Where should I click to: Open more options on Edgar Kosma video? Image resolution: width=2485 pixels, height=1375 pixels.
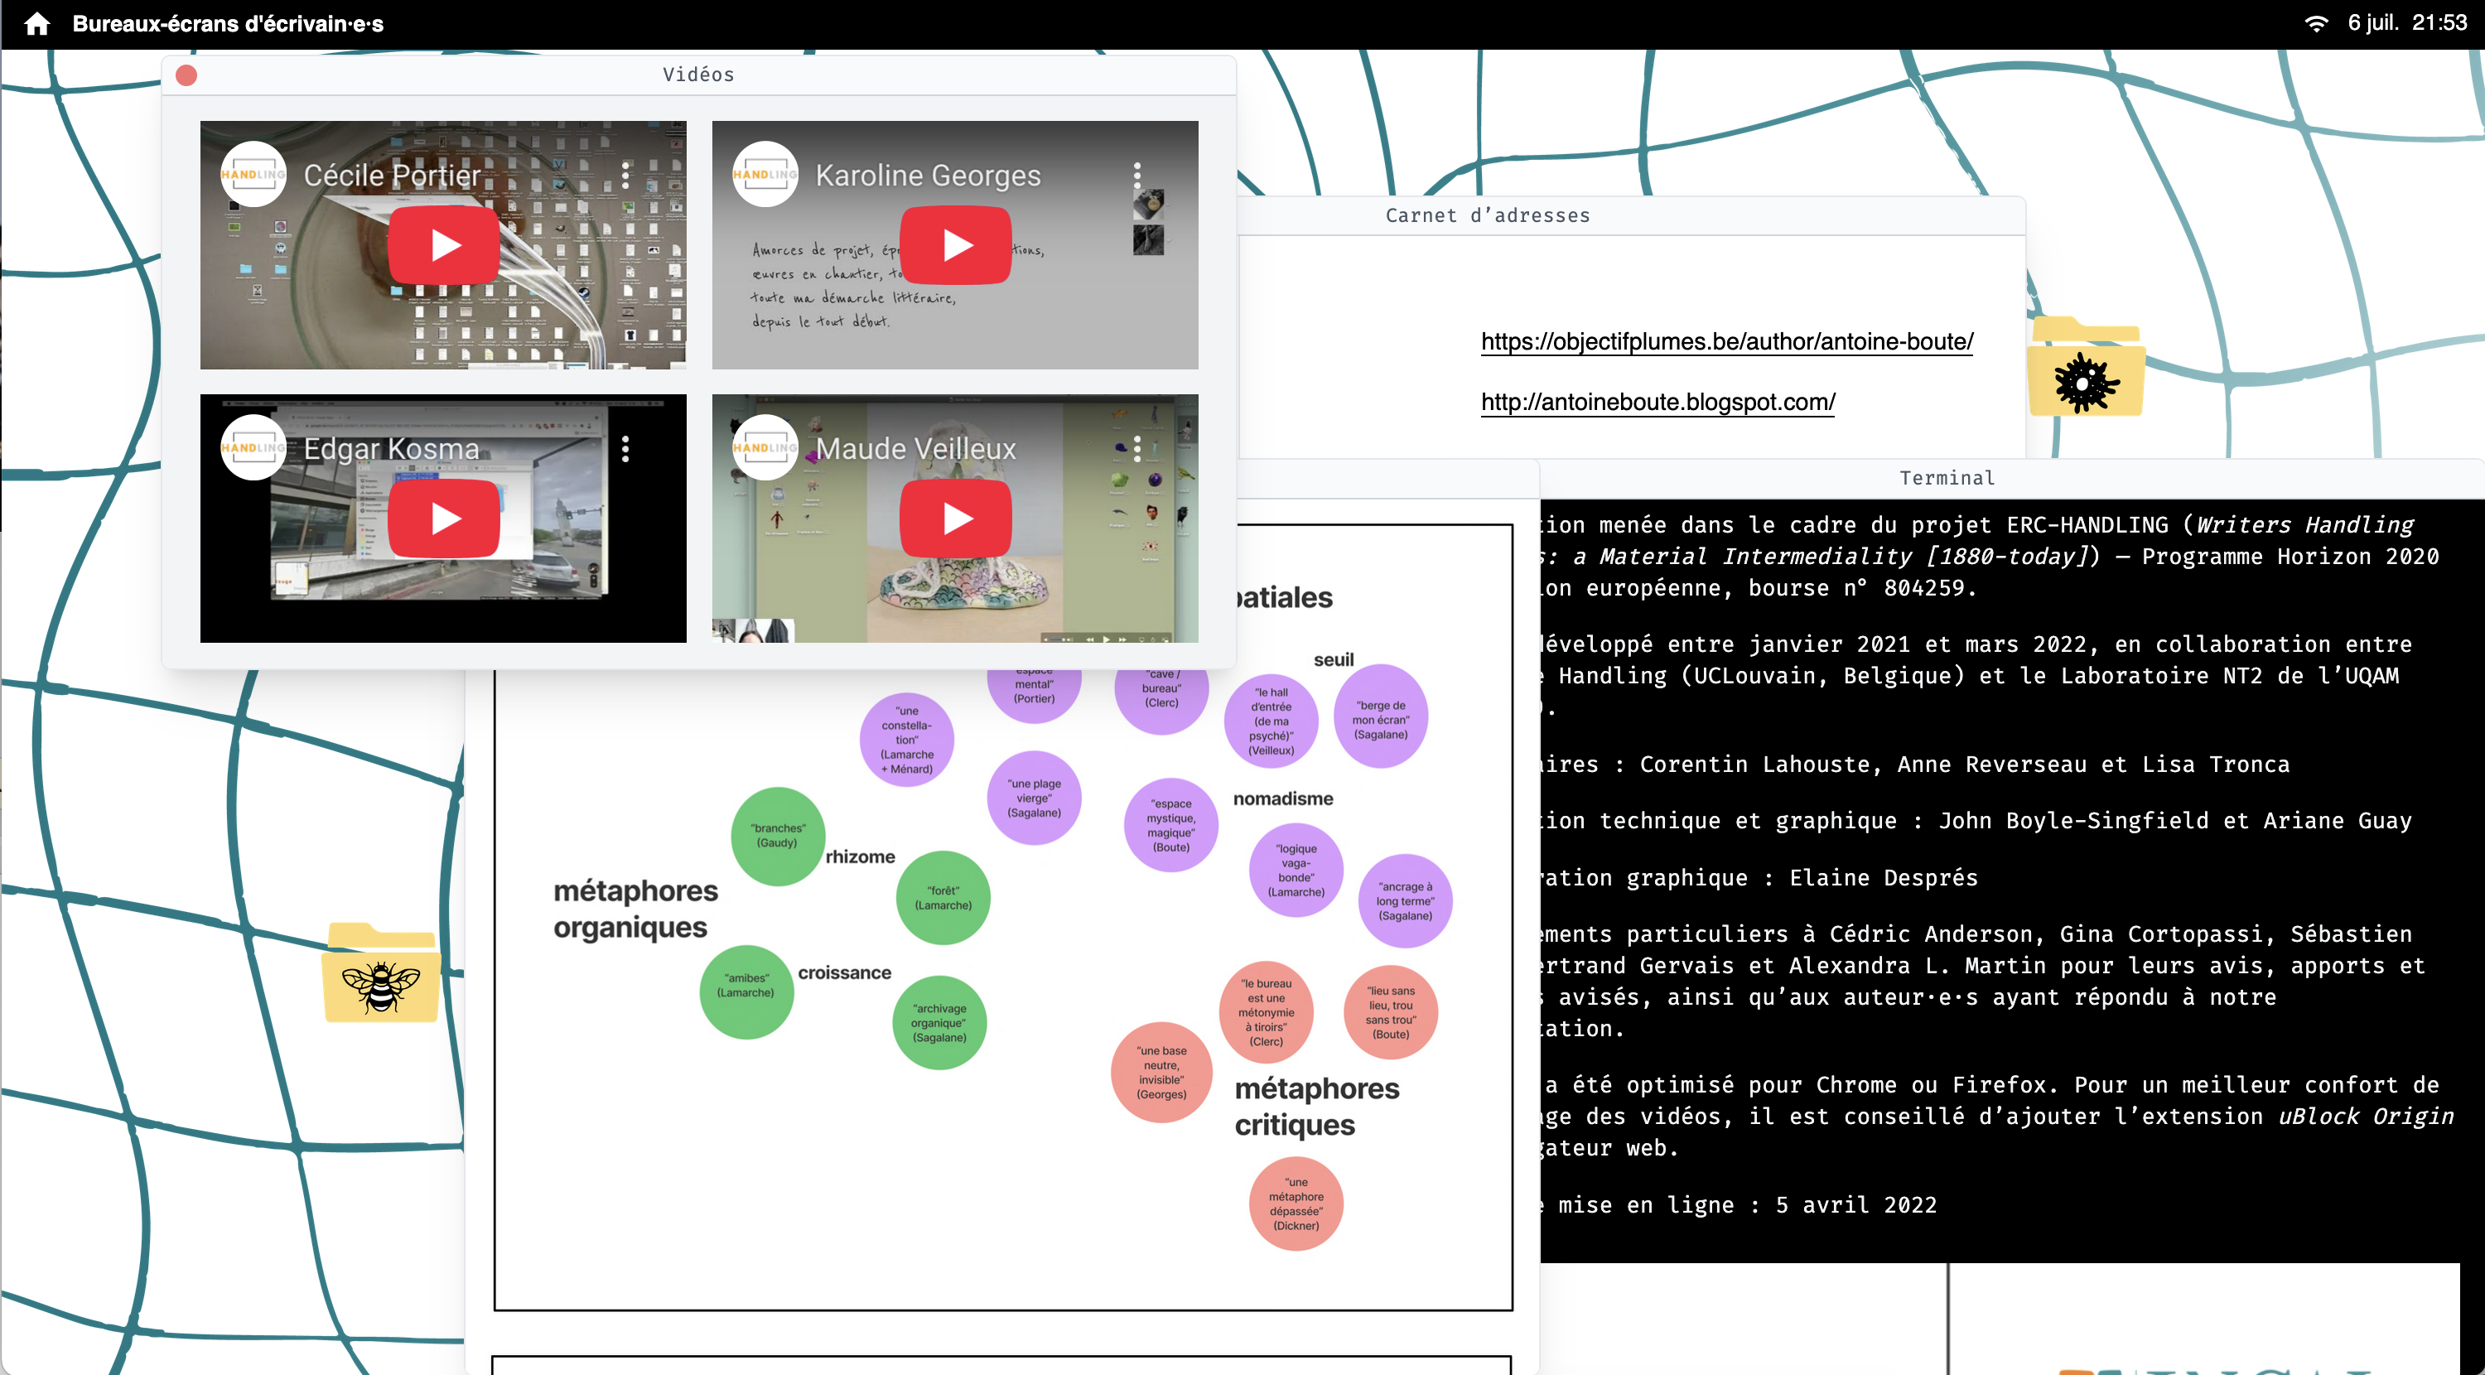[x=626, y=449]
